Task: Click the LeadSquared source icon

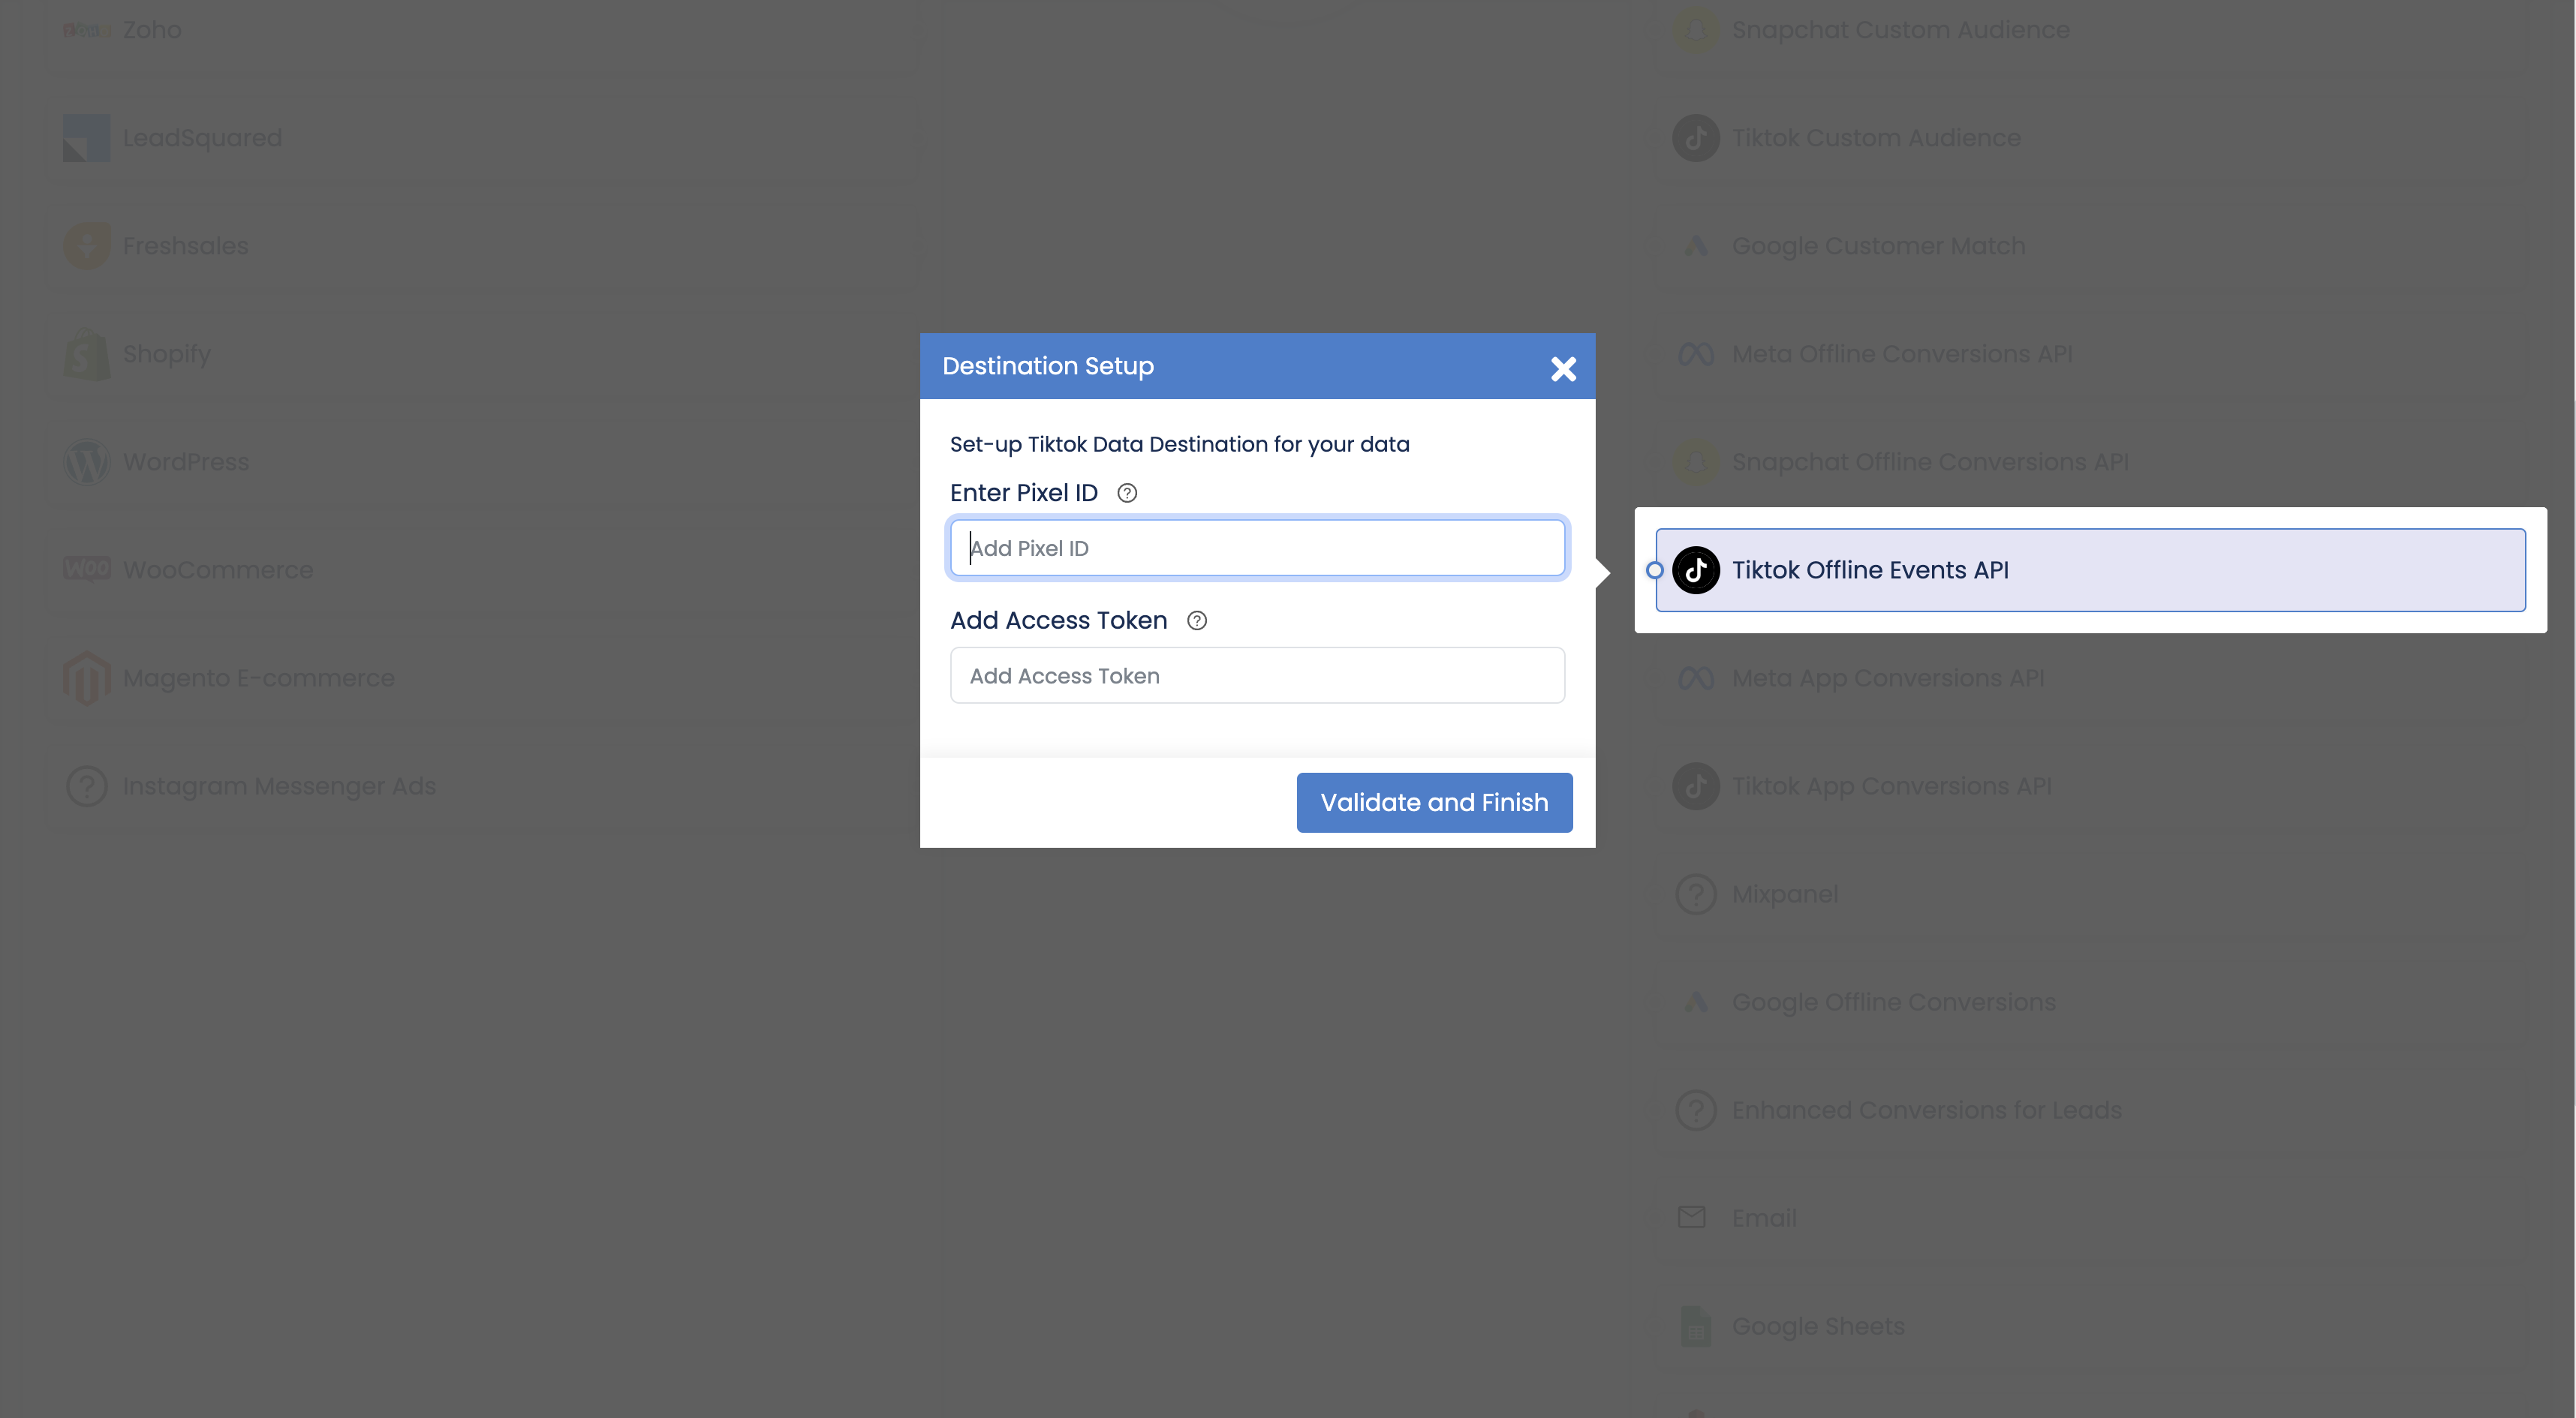Action: pyautogui.click(x=87, y=138)
